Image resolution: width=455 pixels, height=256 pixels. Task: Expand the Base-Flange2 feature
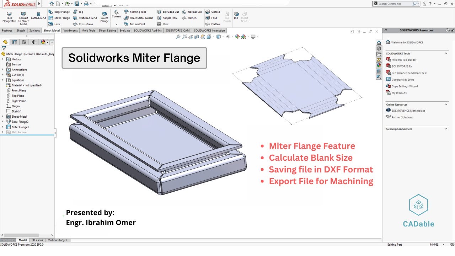[3, 122]
